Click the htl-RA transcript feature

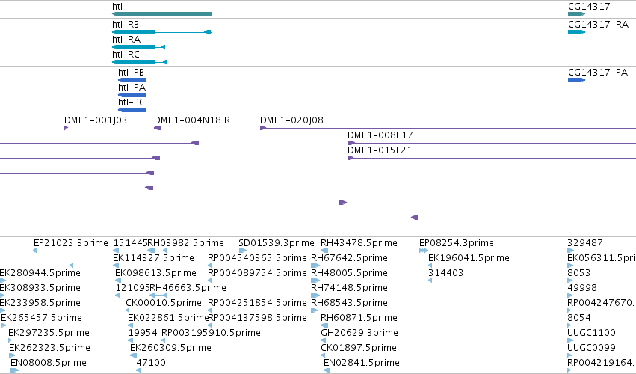(138, 47)
